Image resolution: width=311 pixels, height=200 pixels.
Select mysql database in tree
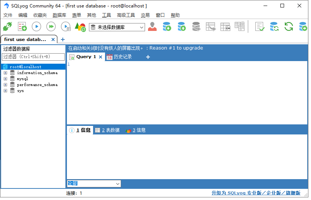22,79
